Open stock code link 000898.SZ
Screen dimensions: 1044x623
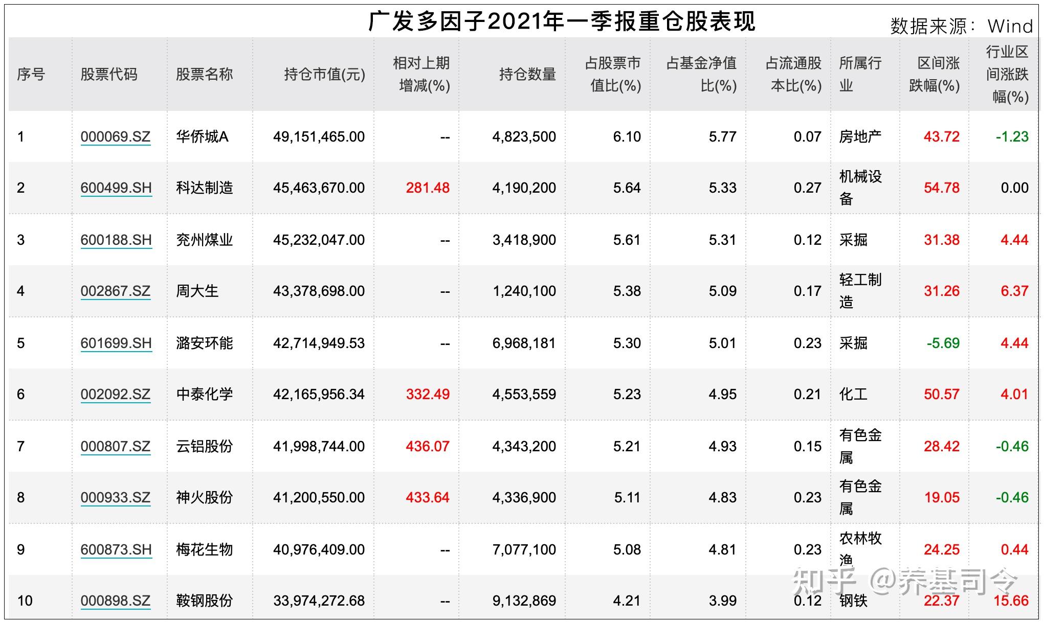click(x=116, y=601)
